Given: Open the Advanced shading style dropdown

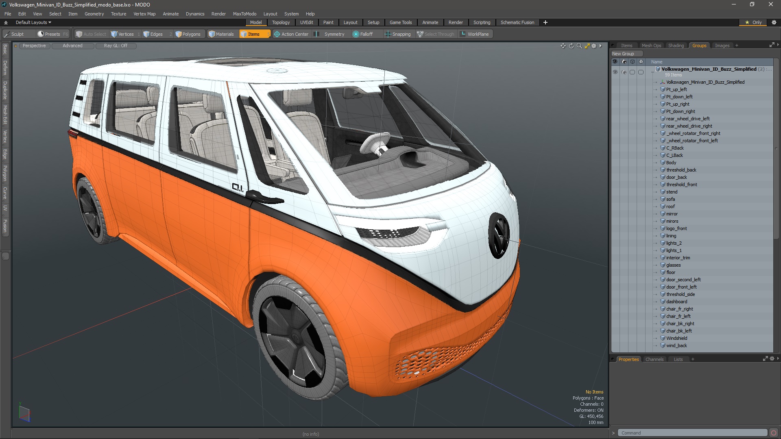Looking at the screenshot, I should tap(72, 46).
